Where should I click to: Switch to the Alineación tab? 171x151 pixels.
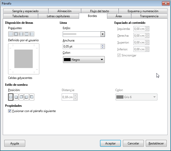point(64,11)
